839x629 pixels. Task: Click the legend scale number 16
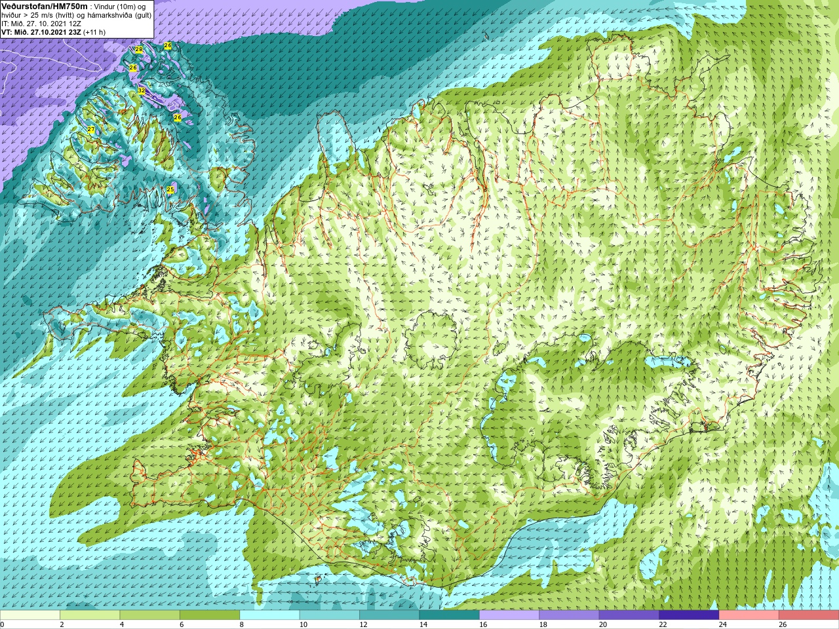coord(483,624)
